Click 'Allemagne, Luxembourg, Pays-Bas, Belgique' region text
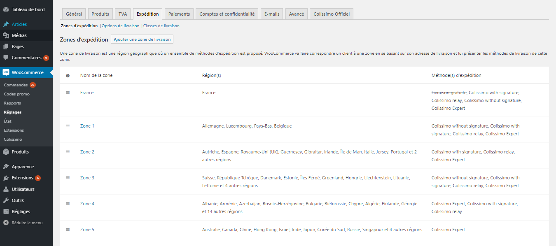This screenshot has width=556, height=246. pyautogui.click(x=247, y=126)
